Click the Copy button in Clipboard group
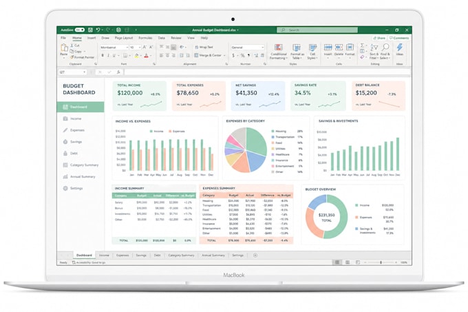This screenshot has height=312, width=468. 76,52
